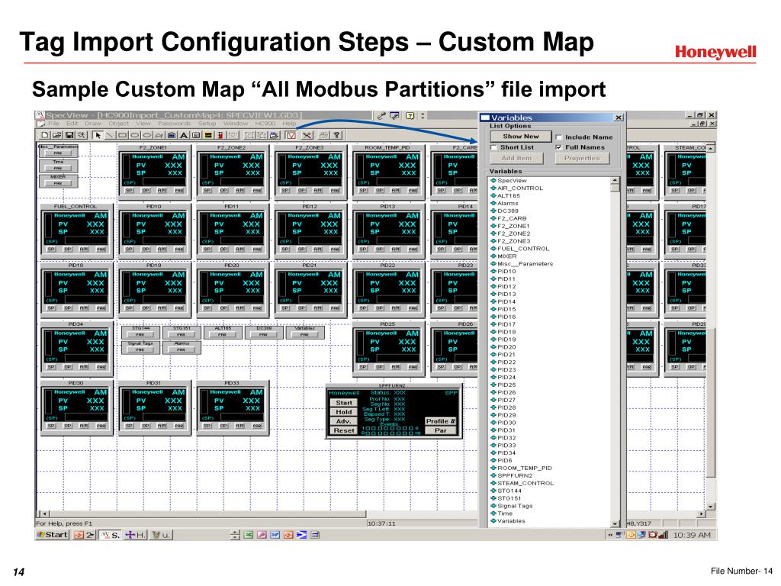Select PID25 in the variables list

(506, 385)
